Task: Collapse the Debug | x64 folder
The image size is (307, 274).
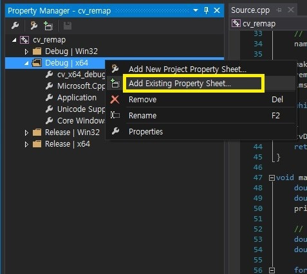Action: tap(26, 63)
